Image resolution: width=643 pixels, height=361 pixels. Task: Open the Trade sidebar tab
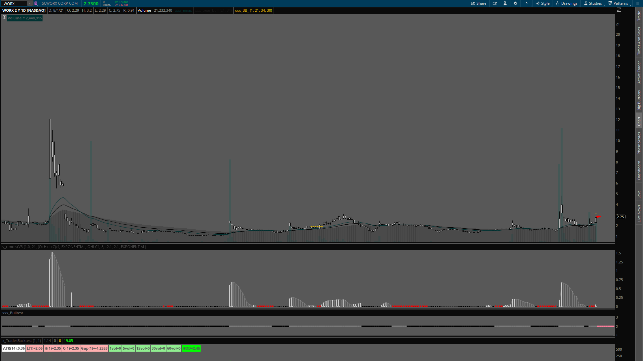639,15
